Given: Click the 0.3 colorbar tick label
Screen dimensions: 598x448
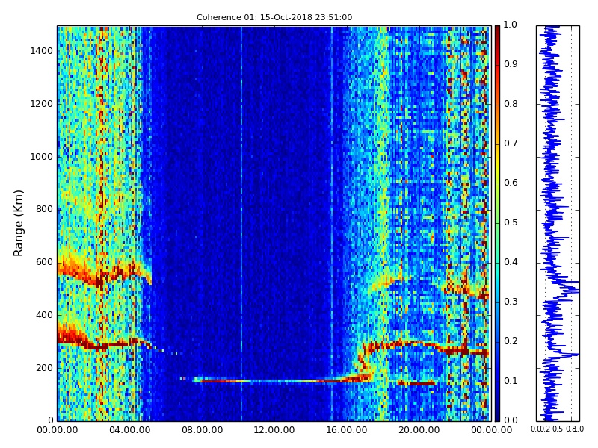Looking at the screenshot, I should pyautogui.click(x=511, y=302).
